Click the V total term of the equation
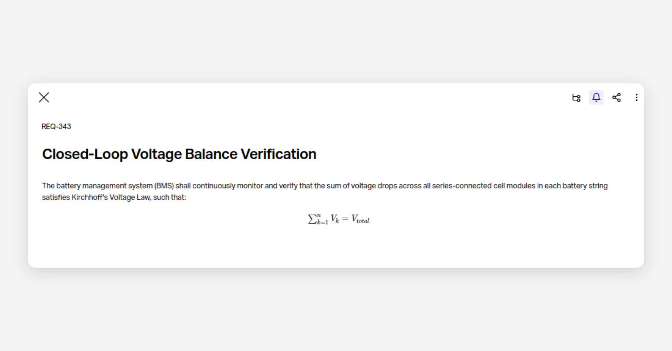 [360, 219]
